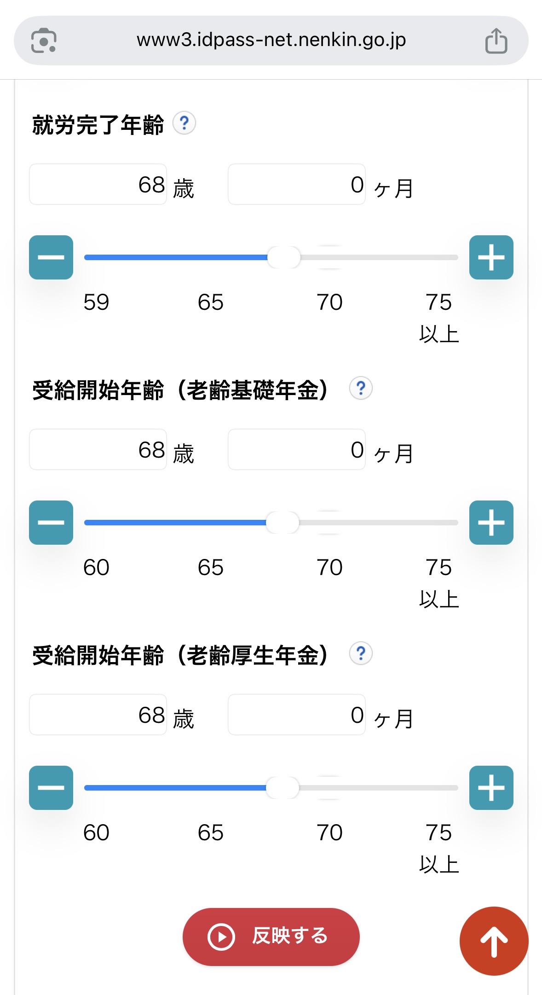Click the 老齢基礎年金 slider handle
Screen dimensions: 542x995
(x=283, y=523)
